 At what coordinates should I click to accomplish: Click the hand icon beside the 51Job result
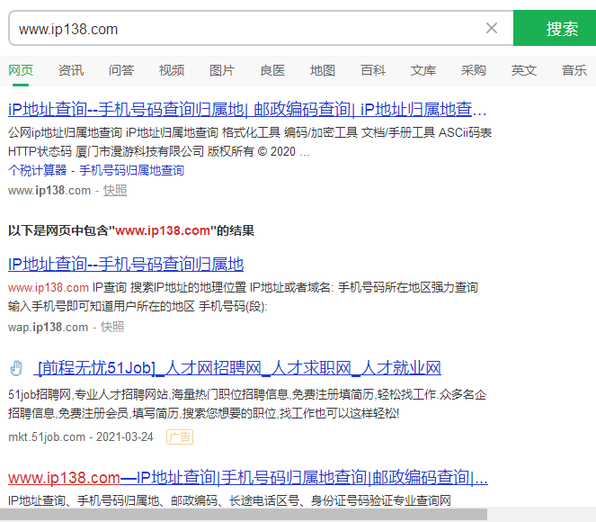coord(15,368)
